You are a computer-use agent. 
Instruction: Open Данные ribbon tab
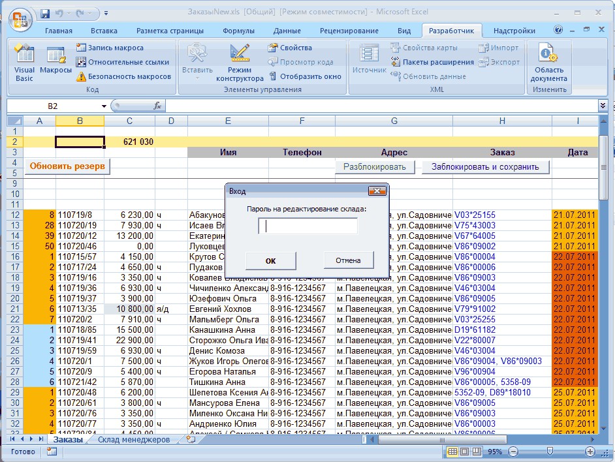[x=287, y=31]
